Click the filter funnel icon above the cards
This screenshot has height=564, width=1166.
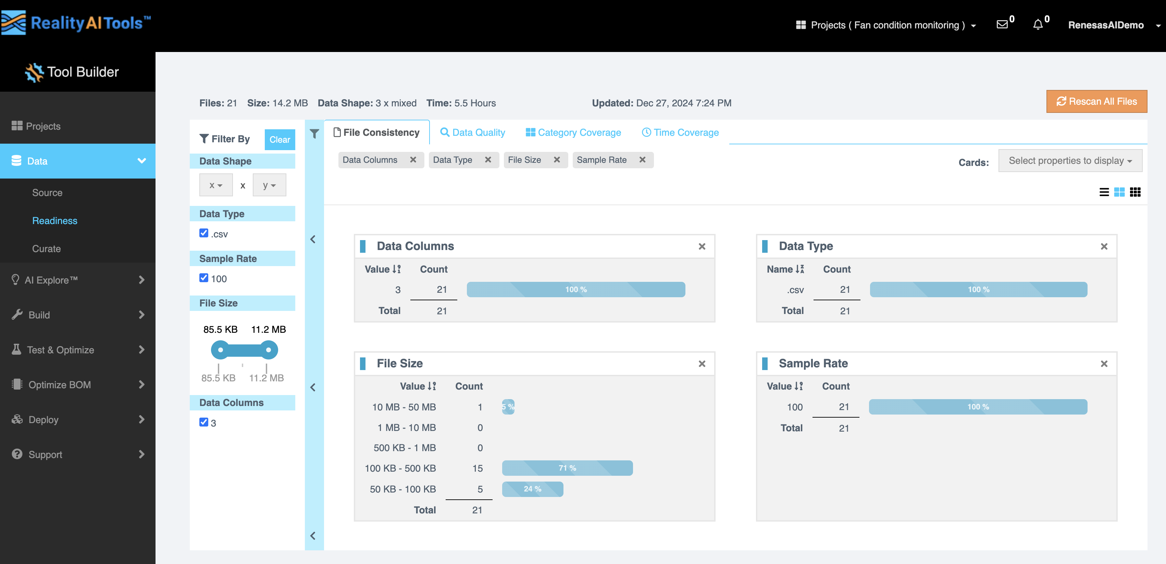[314, 133]
